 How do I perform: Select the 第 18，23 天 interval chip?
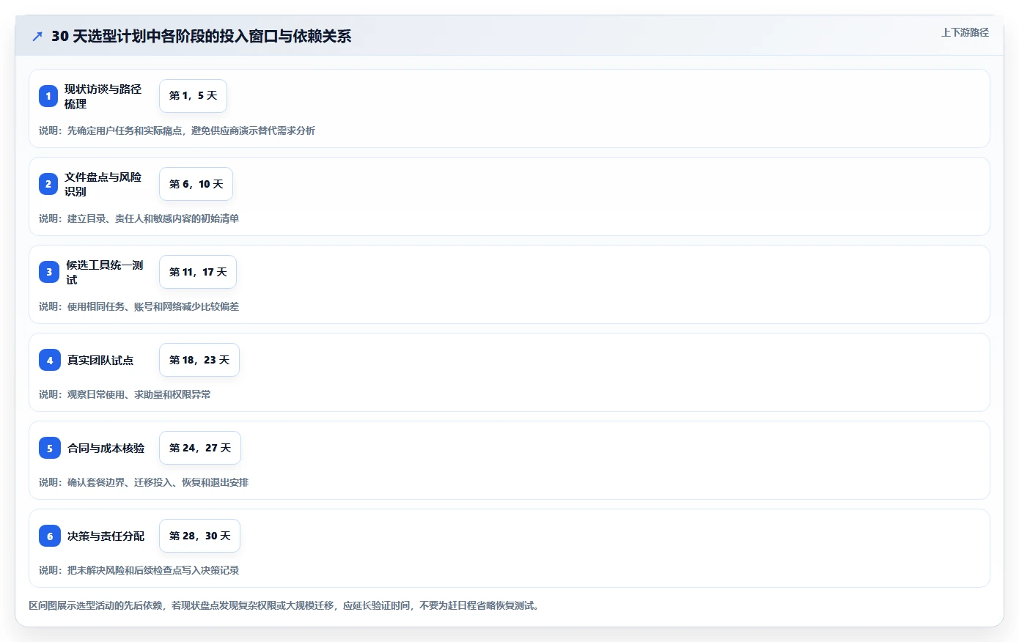coord(199,360)
